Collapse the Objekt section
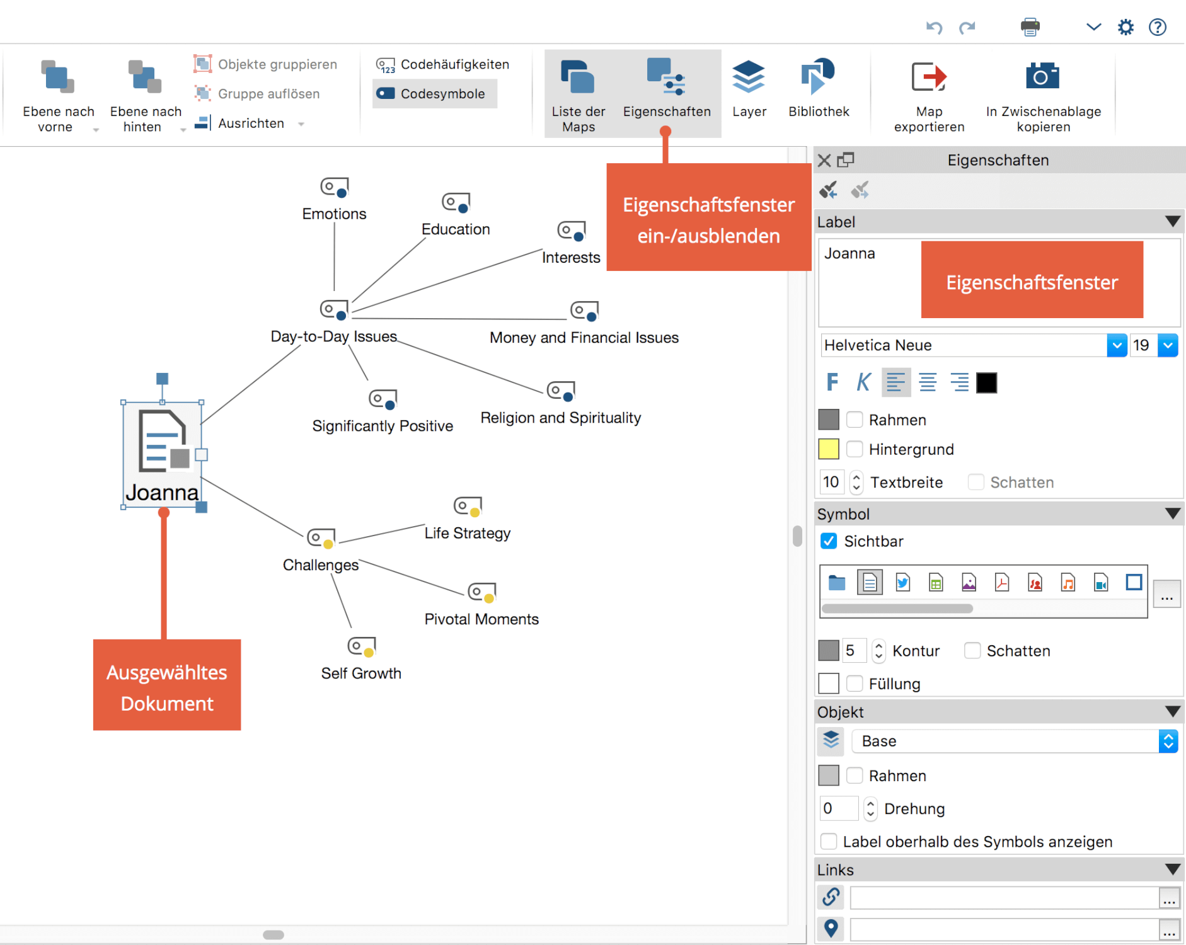Viewport: 1186px width, 945px height. (x=1172, y=712)
